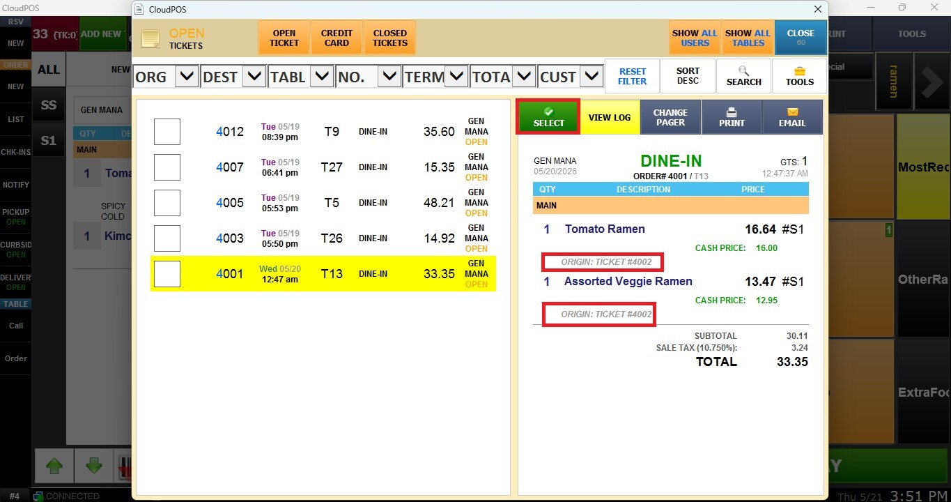The width and height of the screenshot is (951, 502).
Task: Click the first ORIGIN: TICKET #4002 label
Action: (605, 262)
